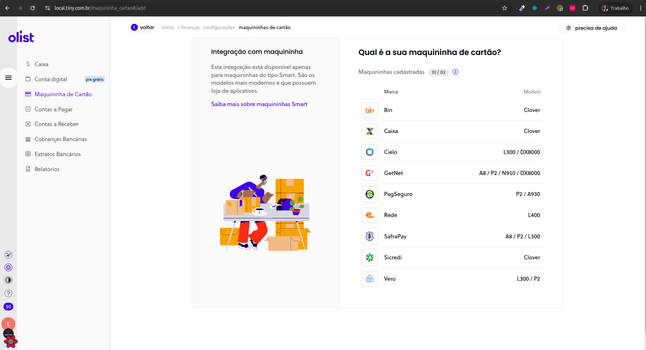Select the PagSeguro brand name
The image size is (646, 350).
[398, 194]
